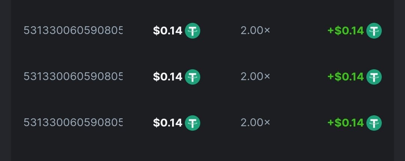Click the Tether icon beside third row's bet

[x=192, y=123]
